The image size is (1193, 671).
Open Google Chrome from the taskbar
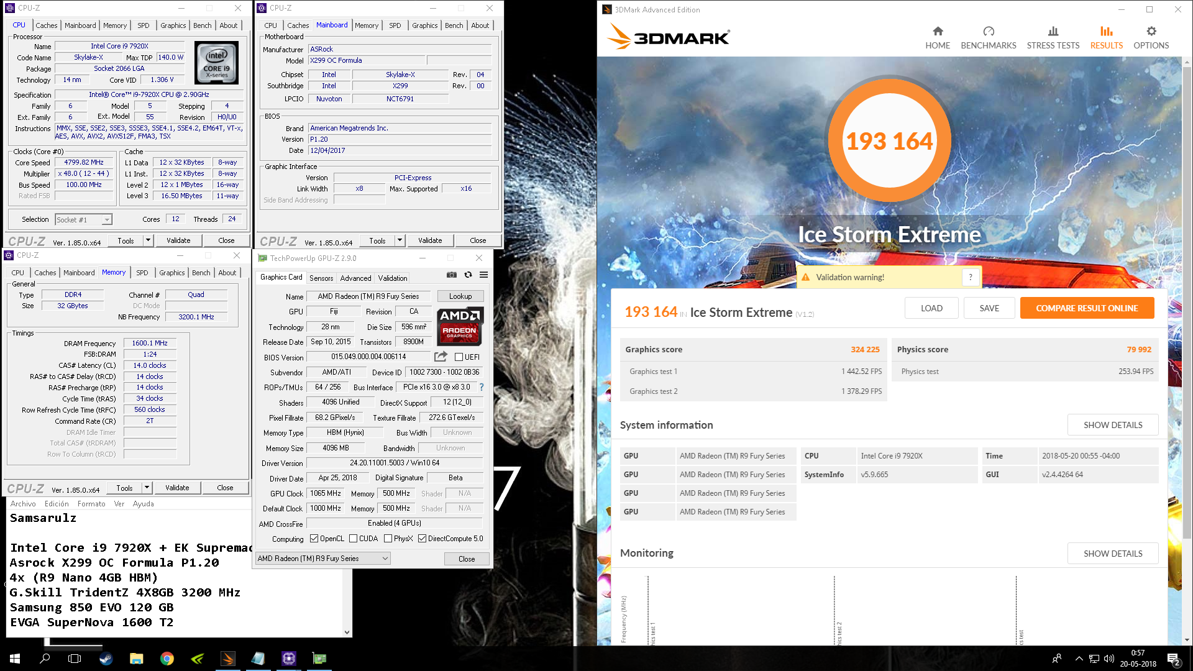tap(167, 659)
